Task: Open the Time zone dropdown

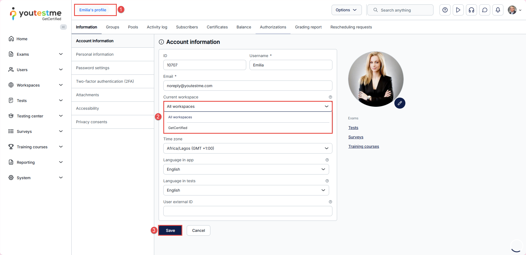Action: point(247,148)
